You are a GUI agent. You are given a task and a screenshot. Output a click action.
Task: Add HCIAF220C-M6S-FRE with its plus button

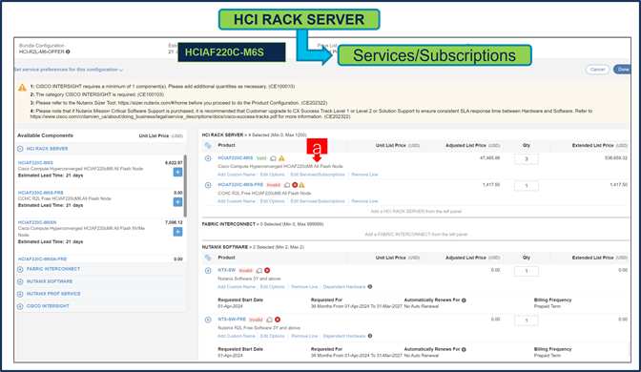click(177, 202)
